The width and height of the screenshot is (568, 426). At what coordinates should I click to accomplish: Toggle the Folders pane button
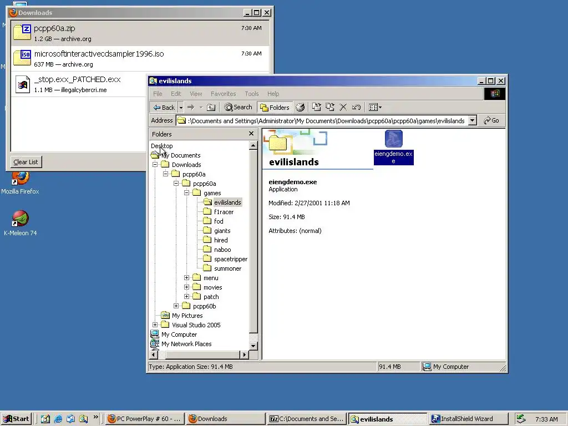pos(275,107)
